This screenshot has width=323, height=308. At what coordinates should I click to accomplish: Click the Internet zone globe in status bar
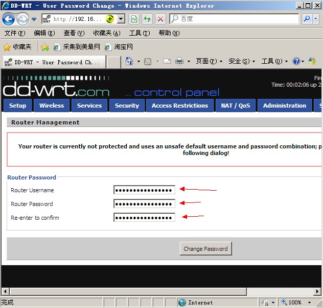182,302
